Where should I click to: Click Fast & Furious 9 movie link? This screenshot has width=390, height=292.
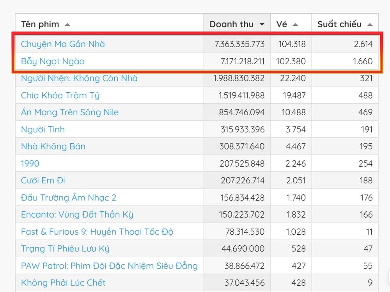coord(97,232)
